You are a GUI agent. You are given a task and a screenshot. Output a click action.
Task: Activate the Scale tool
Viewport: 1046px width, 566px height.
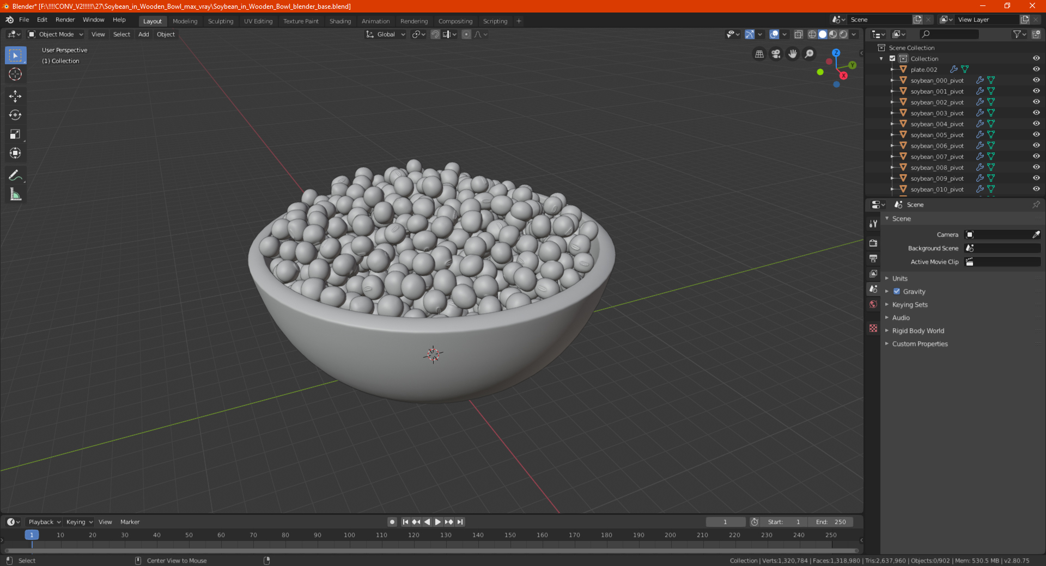(15, 134)
